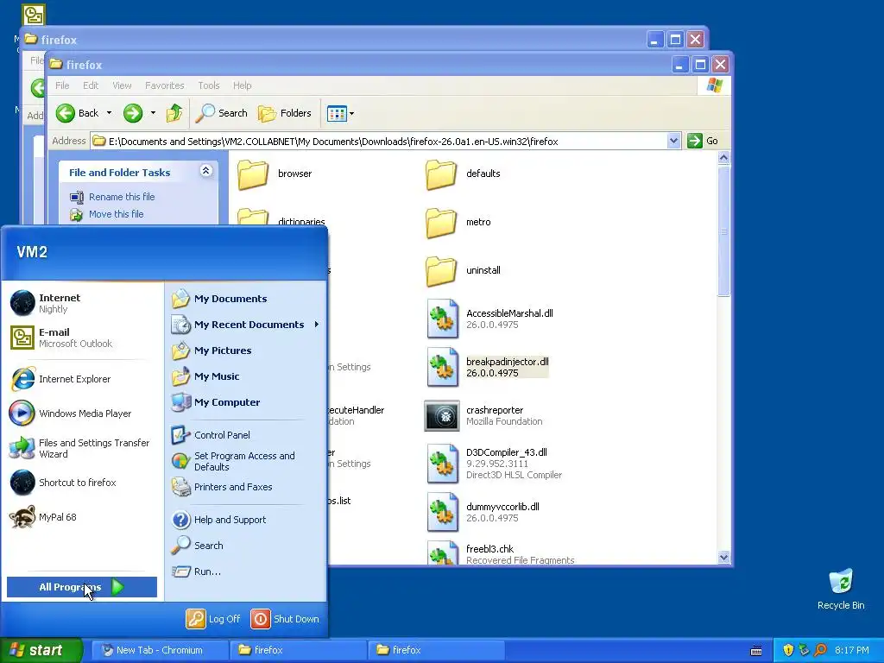Open the Favorites menu

point(165,85)
